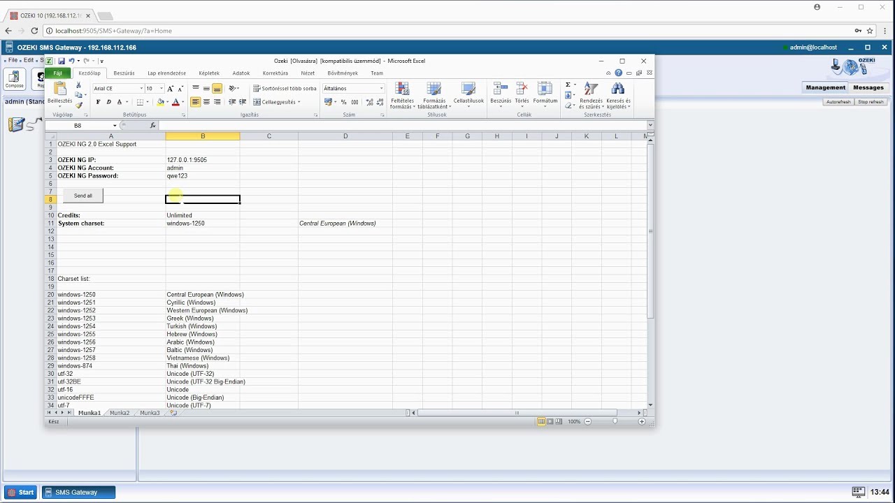The width and height of the screenshot is (895, 503).
Task: Click the Autorefresh button in Ozeki
Action: (838, 102)
